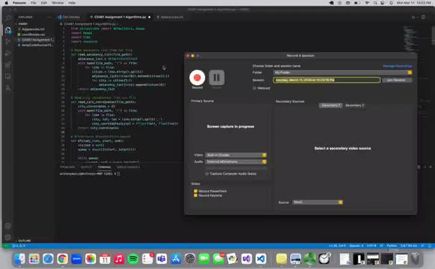The image size is (435, 269).
Task: Toggle Capture Computer Audio checkbox
Action: click(208, 173)
